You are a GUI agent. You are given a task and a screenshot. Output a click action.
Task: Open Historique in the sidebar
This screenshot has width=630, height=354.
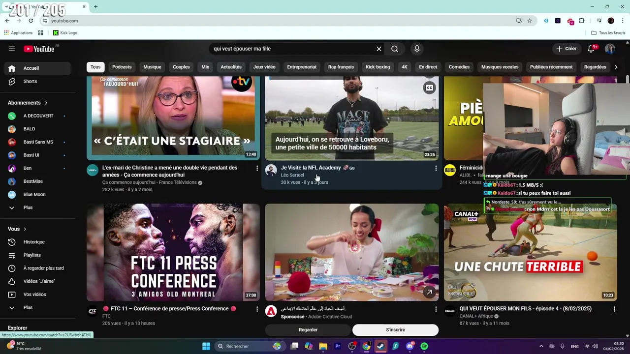[38, 242]
